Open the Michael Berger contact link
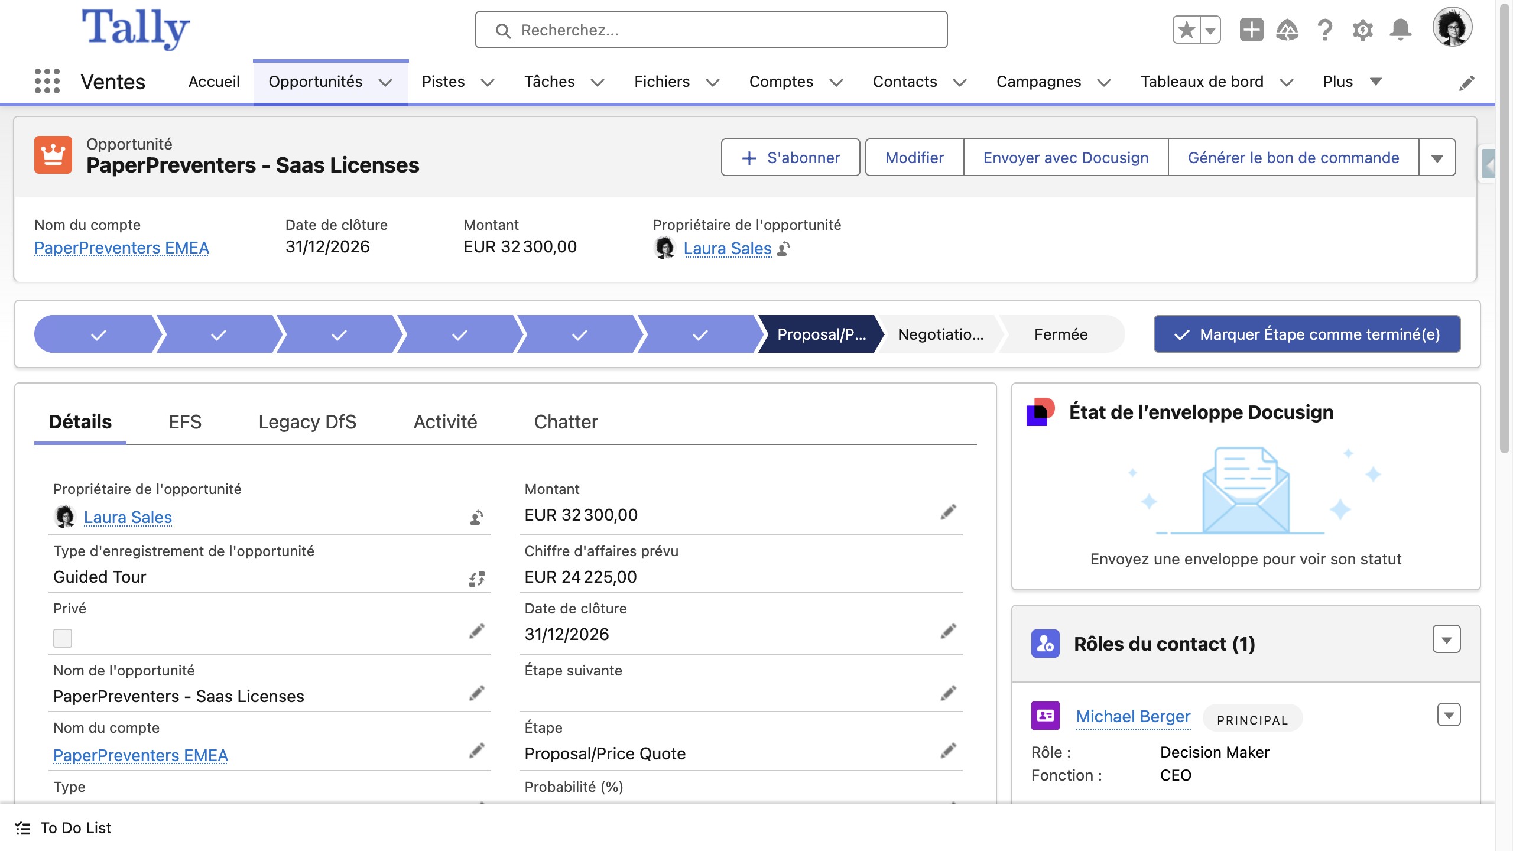 tap(1133, 716)
